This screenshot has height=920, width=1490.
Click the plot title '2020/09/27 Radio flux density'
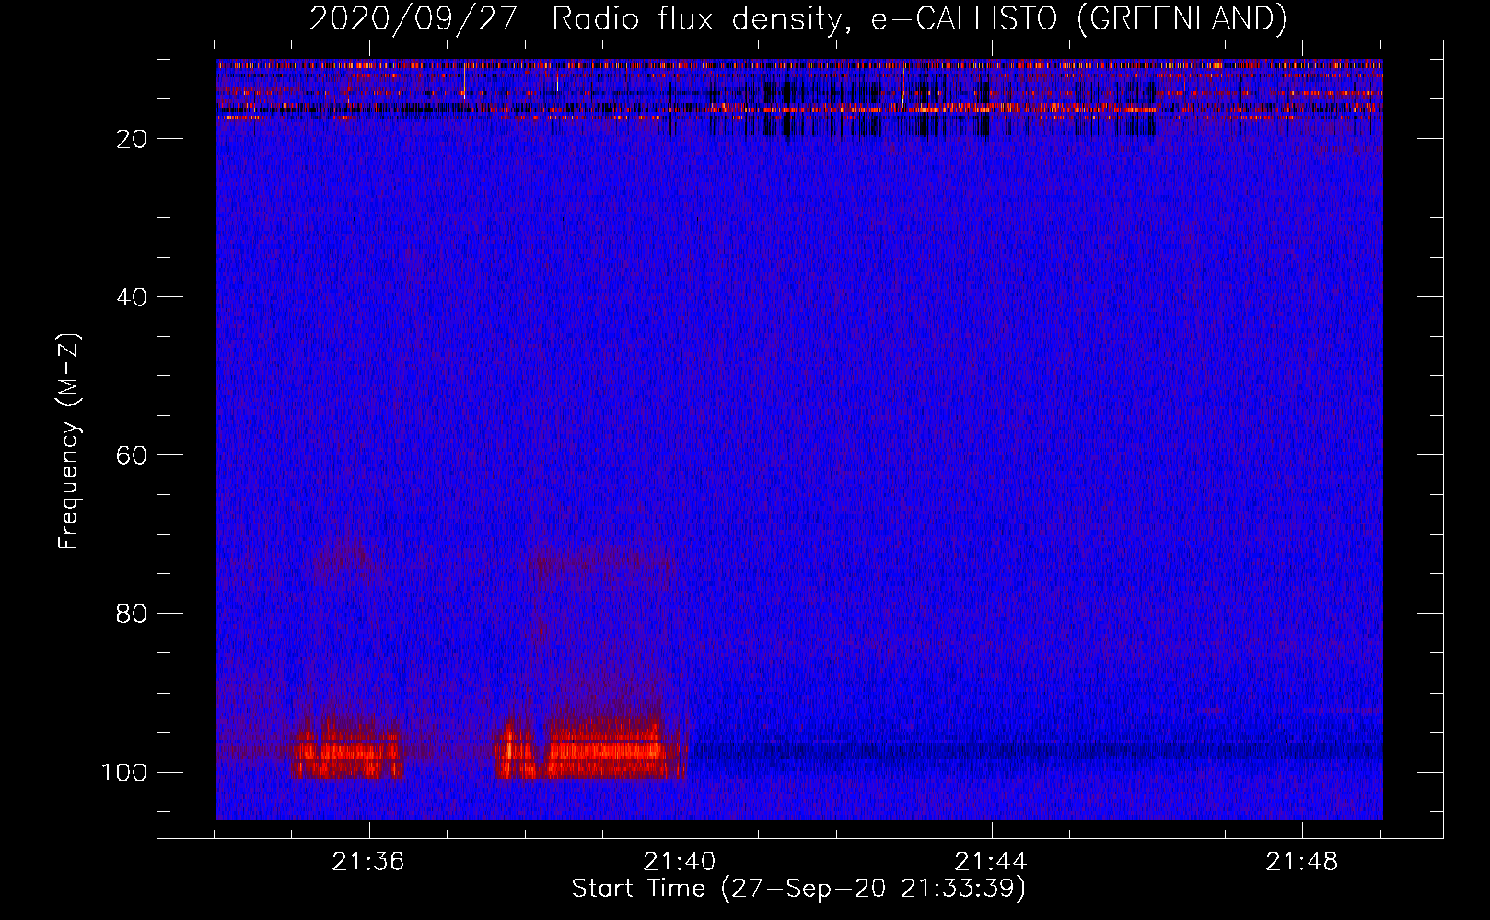click(797, 18)
